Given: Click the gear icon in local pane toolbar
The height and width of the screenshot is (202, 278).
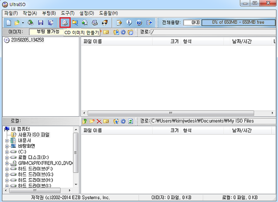Looking at the screenshot, I should click(x=123, y=121).
